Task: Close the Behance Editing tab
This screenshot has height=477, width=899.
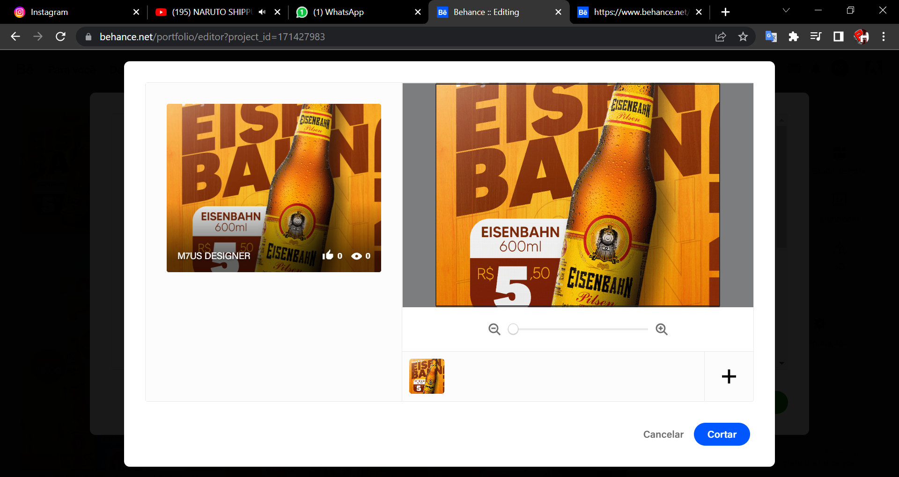Action: tap(558, 12)
